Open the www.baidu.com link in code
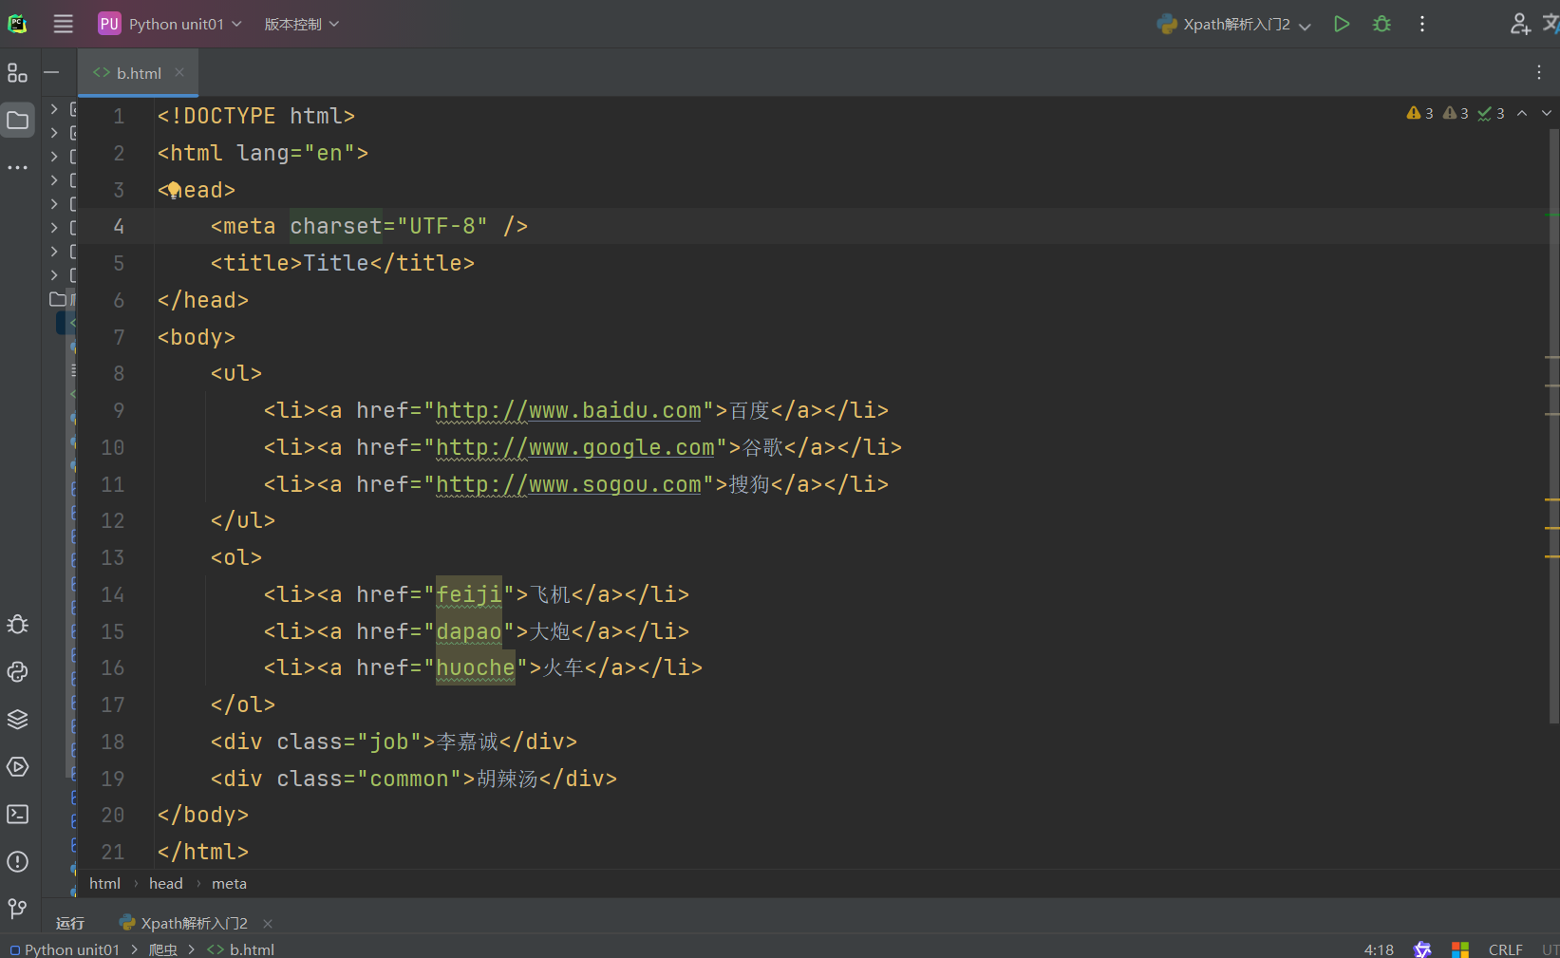The height and width of the screenshot is (958, 1560). coord(568,410)
